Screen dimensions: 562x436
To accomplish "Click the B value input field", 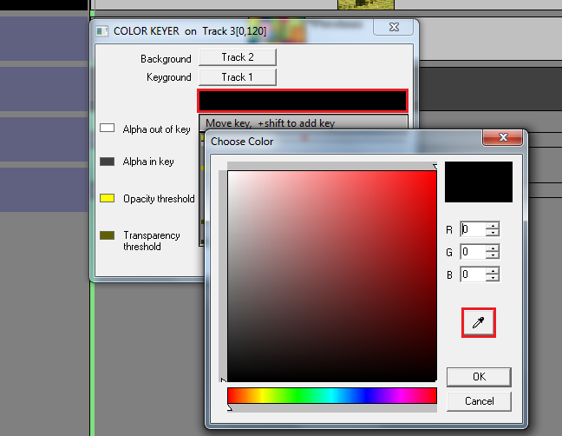I will [474, 274].
